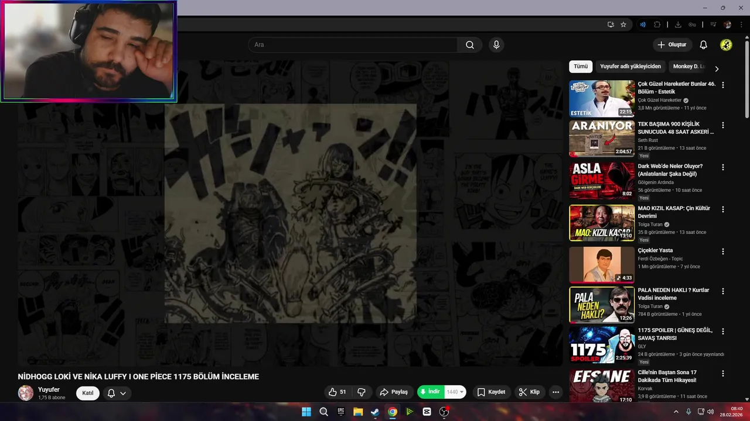Viewport: 750px width, 421px height.
Task: Open MAO KIZIL KASAP thumbnail
Action: point(602,223)
